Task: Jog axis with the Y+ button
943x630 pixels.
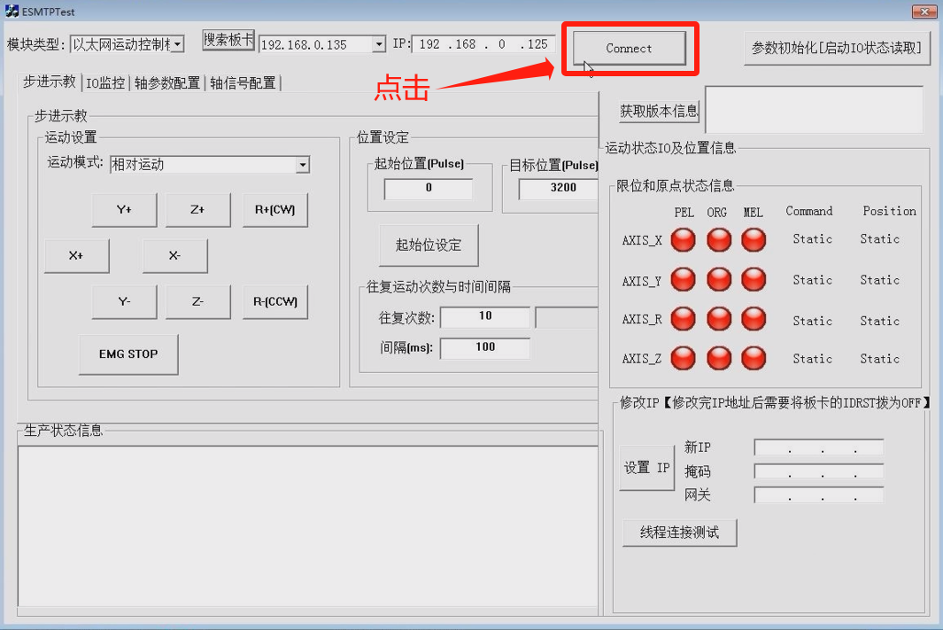Action: click(x=124, y=210)
